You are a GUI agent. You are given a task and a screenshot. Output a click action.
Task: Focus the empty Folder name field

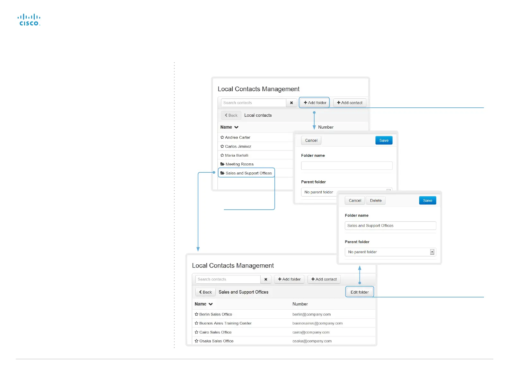[346, 166]
